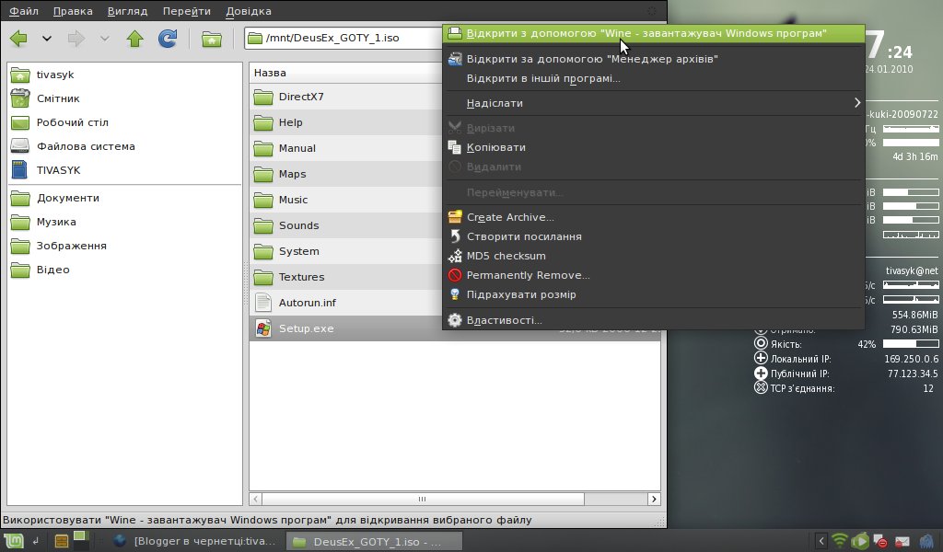Choose Підрахувати розмір from the context menu

point(653,294)
